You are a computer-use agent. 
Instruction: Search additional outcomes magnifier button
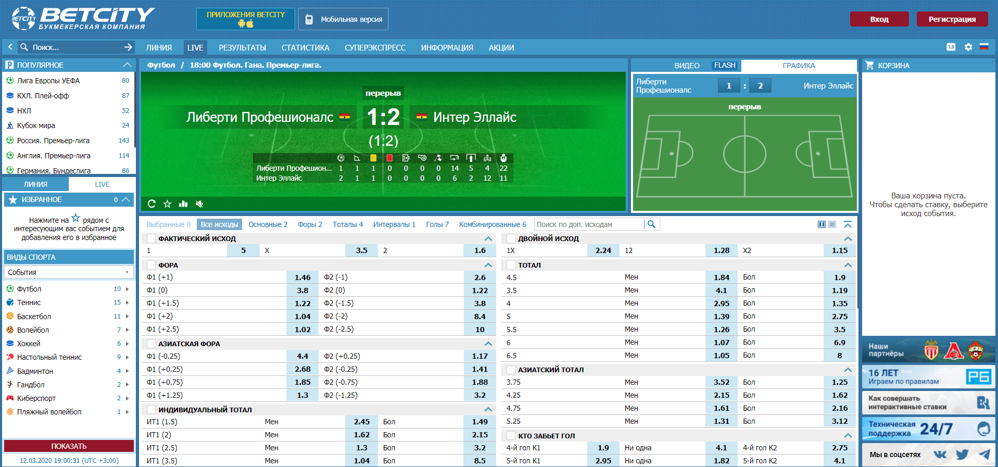(x=651, y=224)
